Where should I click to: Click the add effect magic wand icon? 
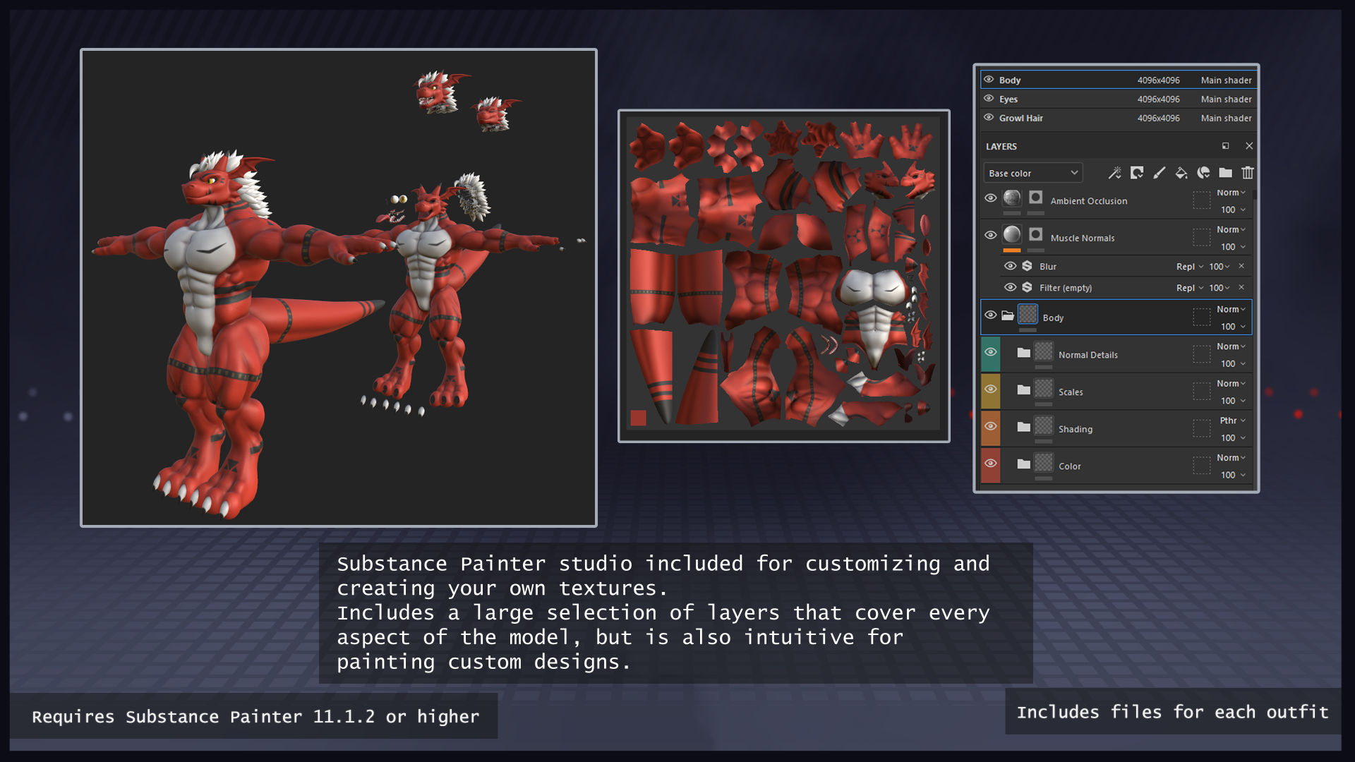(1114, 173)
